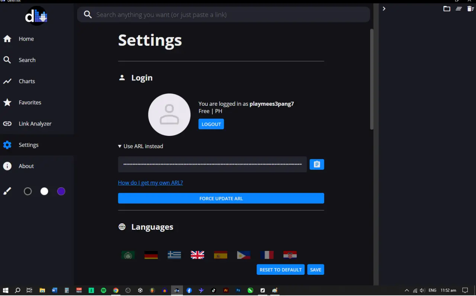The image size is (476, 296).
Task: Show hidden system tray icons
Action: coord(406,290)
